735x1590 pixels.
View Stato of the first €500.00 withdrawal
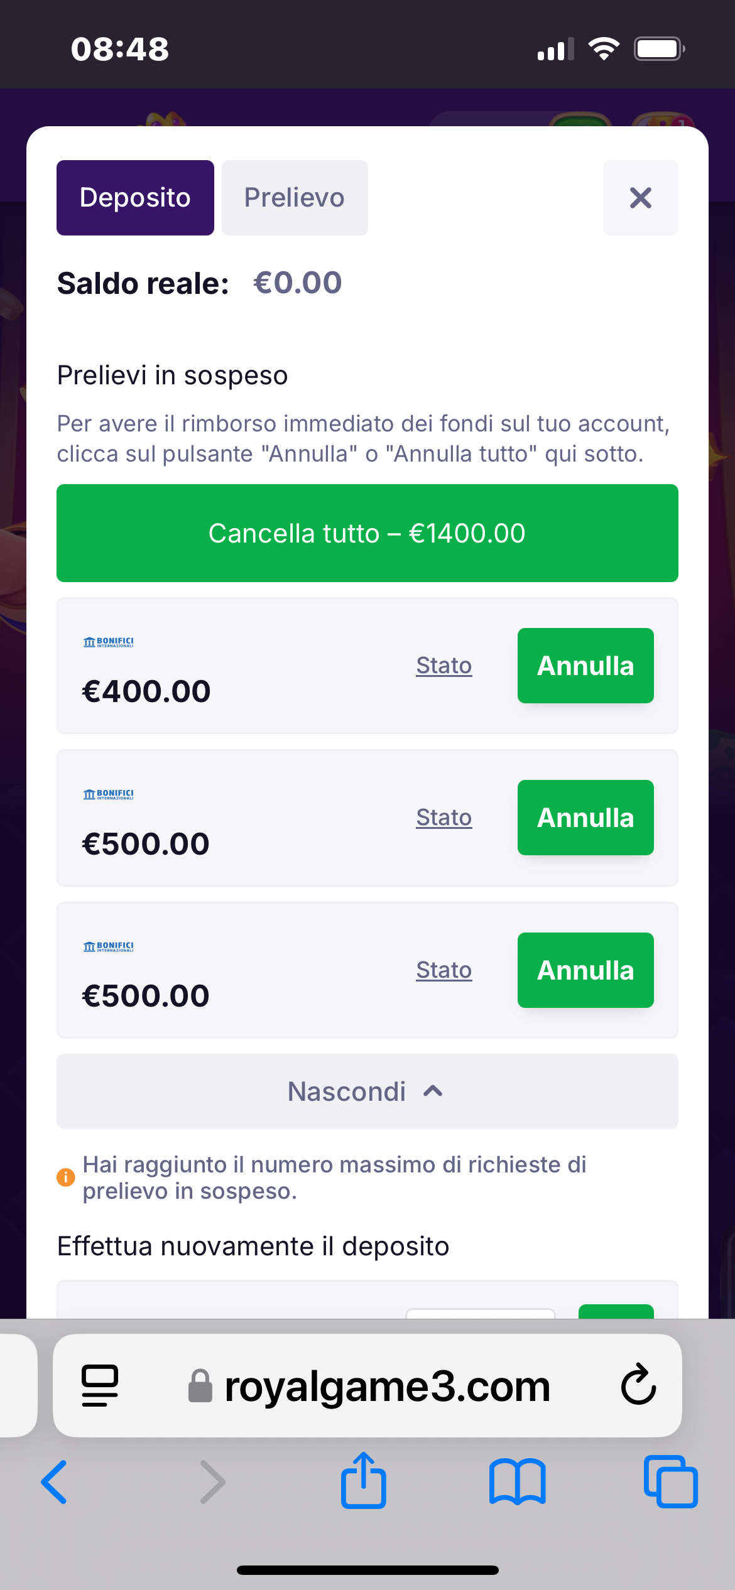pos(444,818)
